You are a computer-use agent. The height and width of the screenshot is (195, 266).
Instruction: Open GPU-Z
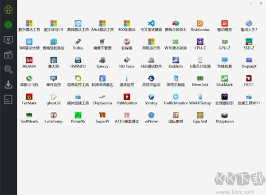point(224,44)
